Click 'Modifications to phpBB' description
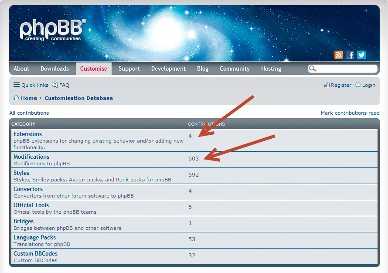This screenshot has width=388, height=273. point(41,164)
